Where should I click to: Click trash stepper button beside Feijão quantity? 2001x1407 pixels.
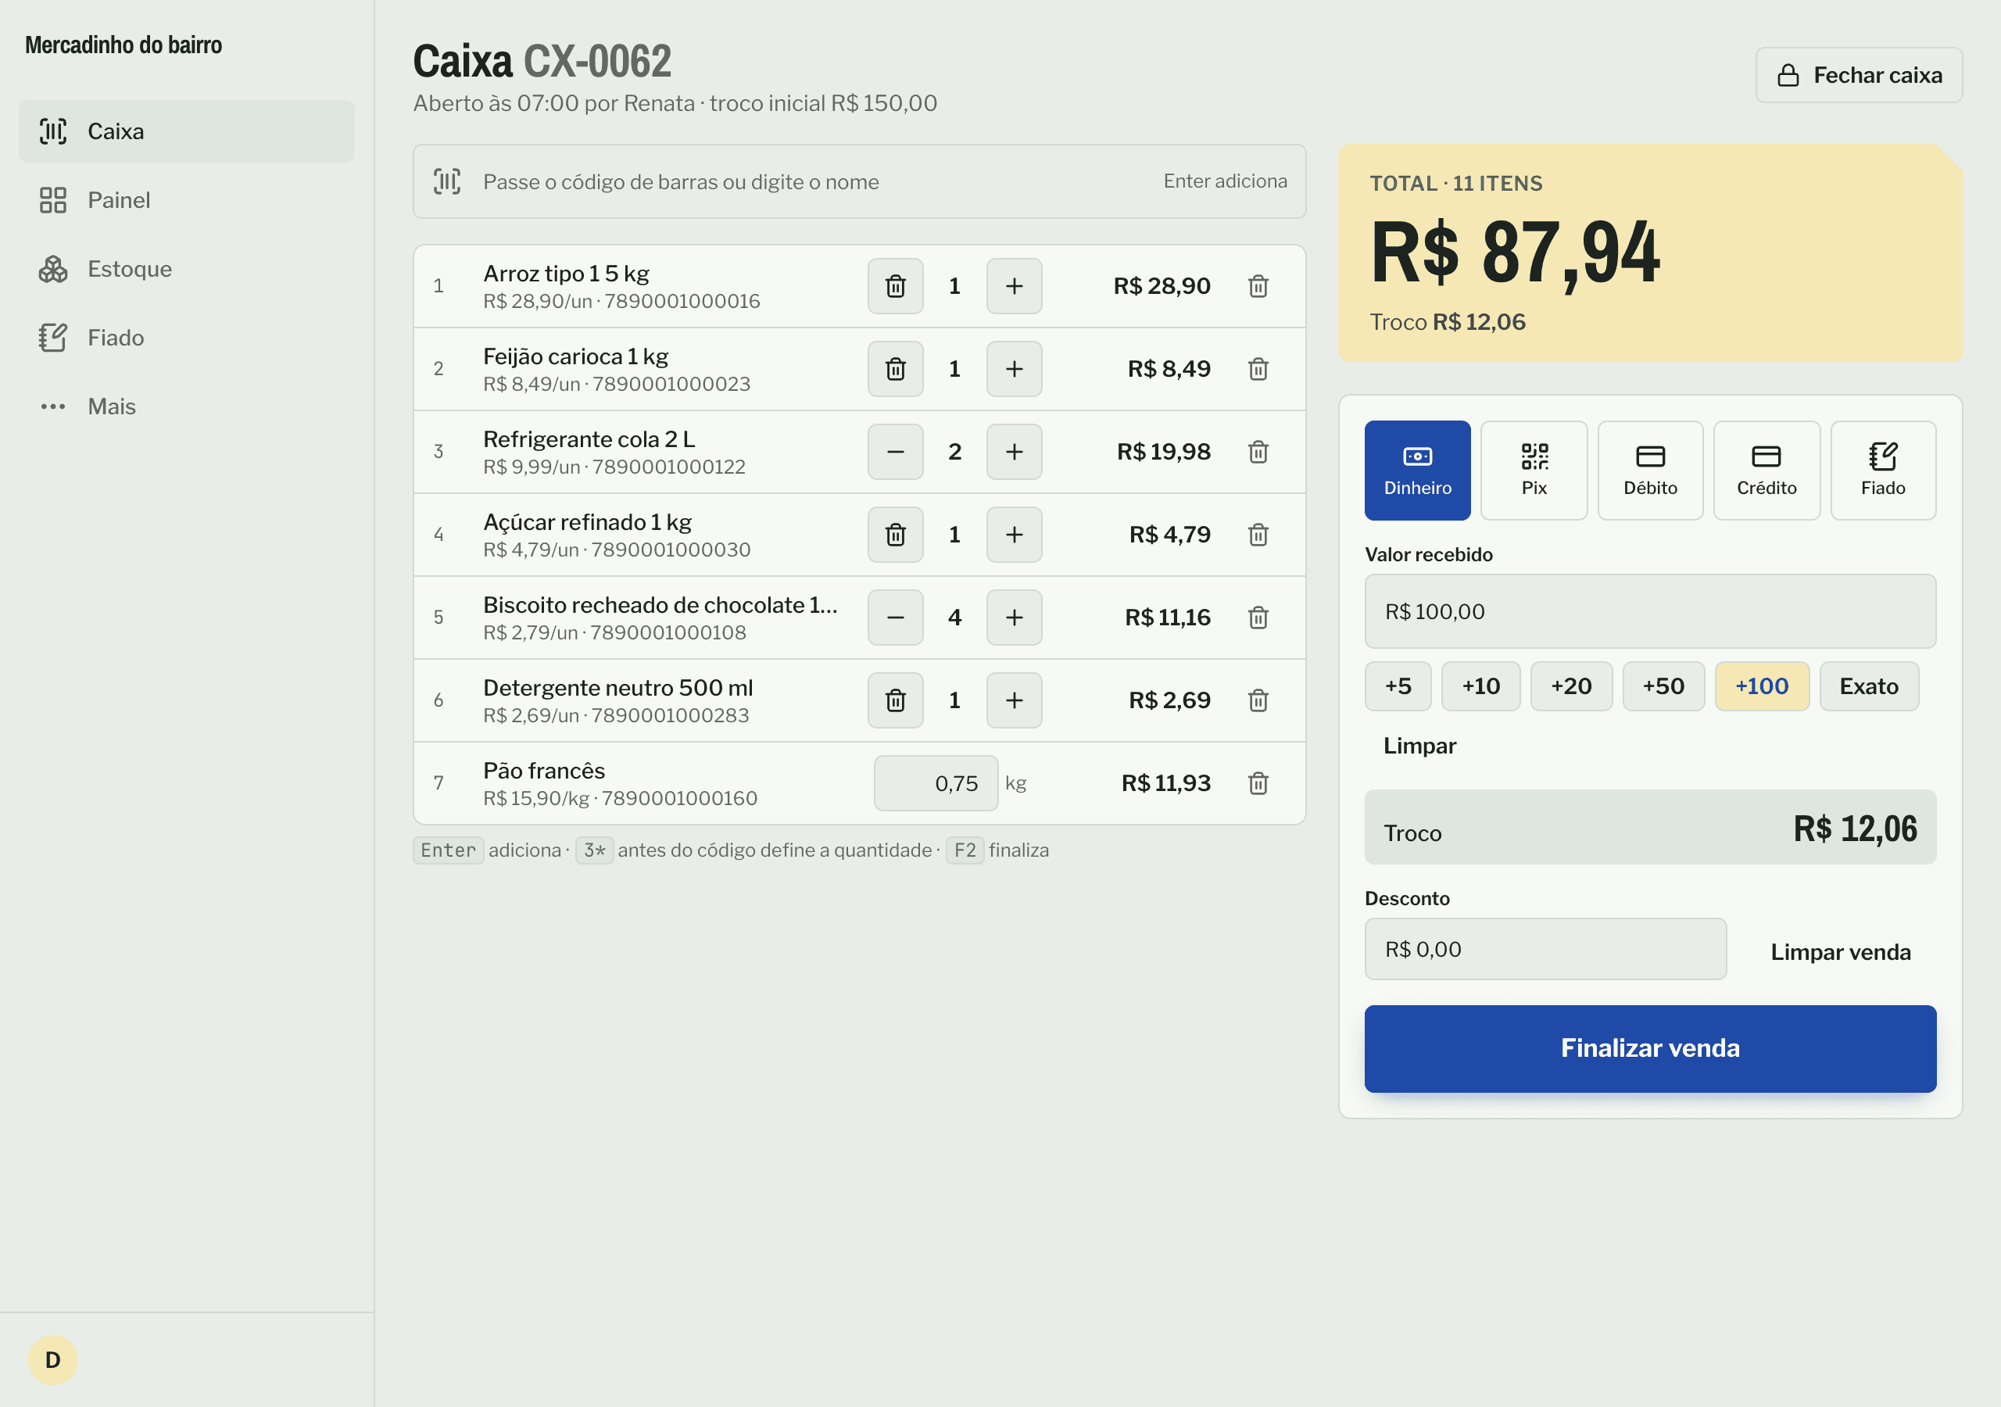click(895, 369)
